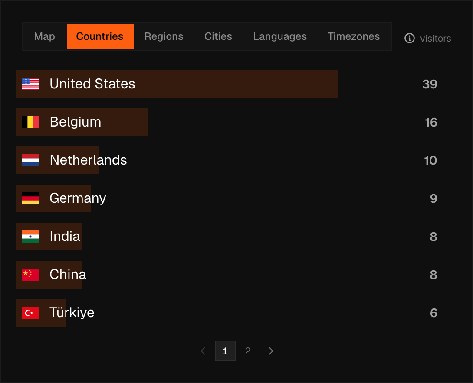Click the Germany visitor count 9
Image resolution: width=473 pixels, height=383 pixels.
434,199
